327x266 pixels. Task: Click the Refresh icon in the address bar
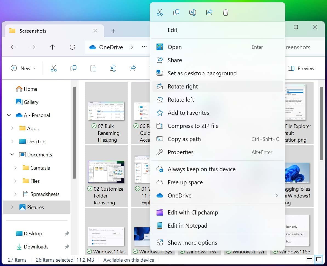click(x=72, y=47)
